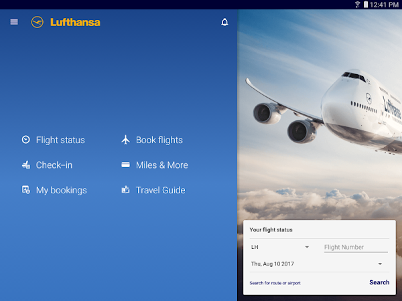Tap the Lufthansa crane logo
402x301 pixels.
(x=38, y=22)
